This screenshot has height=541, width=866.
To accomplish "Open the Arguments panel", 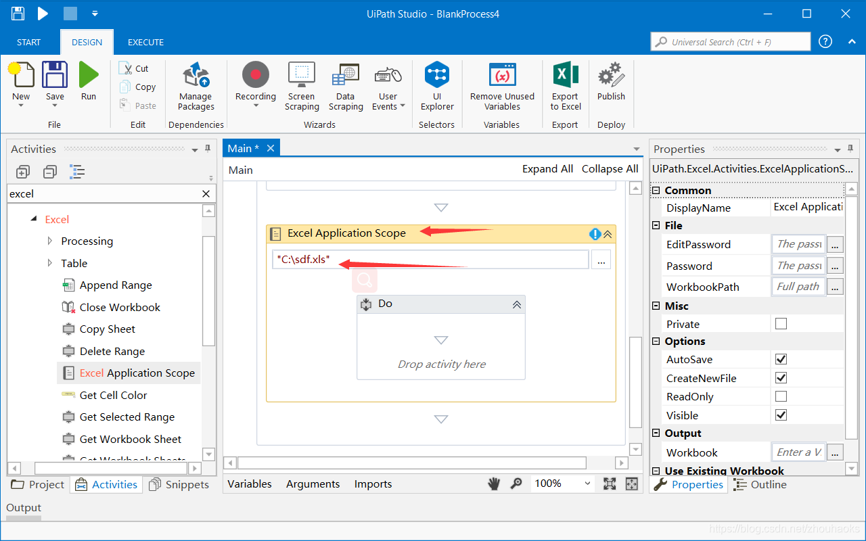I will click(x=313, y=484).
